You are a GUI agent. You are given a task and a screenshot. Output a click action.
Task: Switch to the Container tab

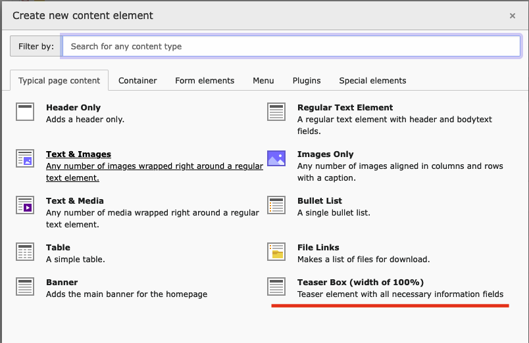138,81
